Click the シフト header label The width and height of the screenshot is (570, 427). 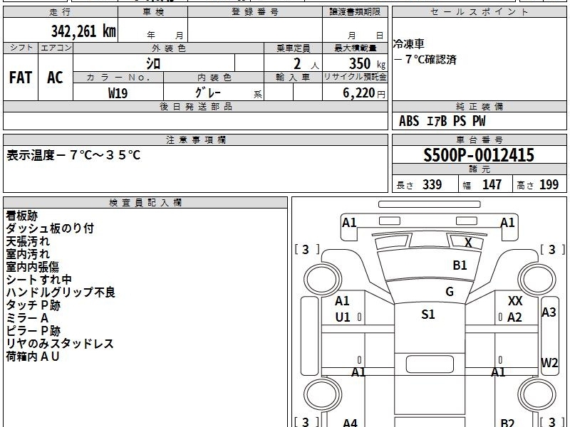coord(21,48)
